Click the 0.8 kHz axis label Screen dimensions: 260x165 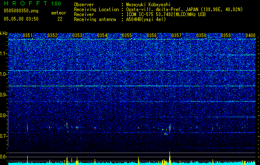[4, 115]
